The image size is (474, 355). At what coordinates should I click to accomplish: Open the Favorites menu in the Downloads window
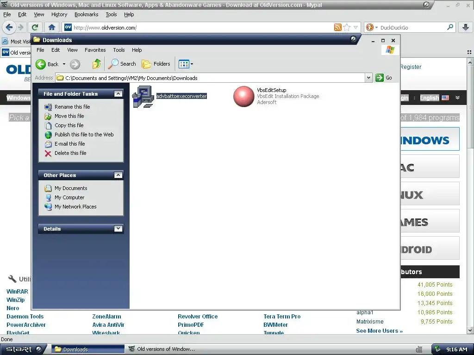(95, 50)
